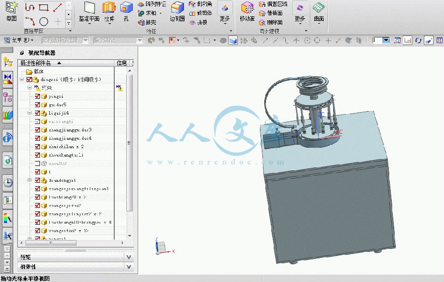Open the 特征 group's 更多 gallery

[x=225, y=12]
